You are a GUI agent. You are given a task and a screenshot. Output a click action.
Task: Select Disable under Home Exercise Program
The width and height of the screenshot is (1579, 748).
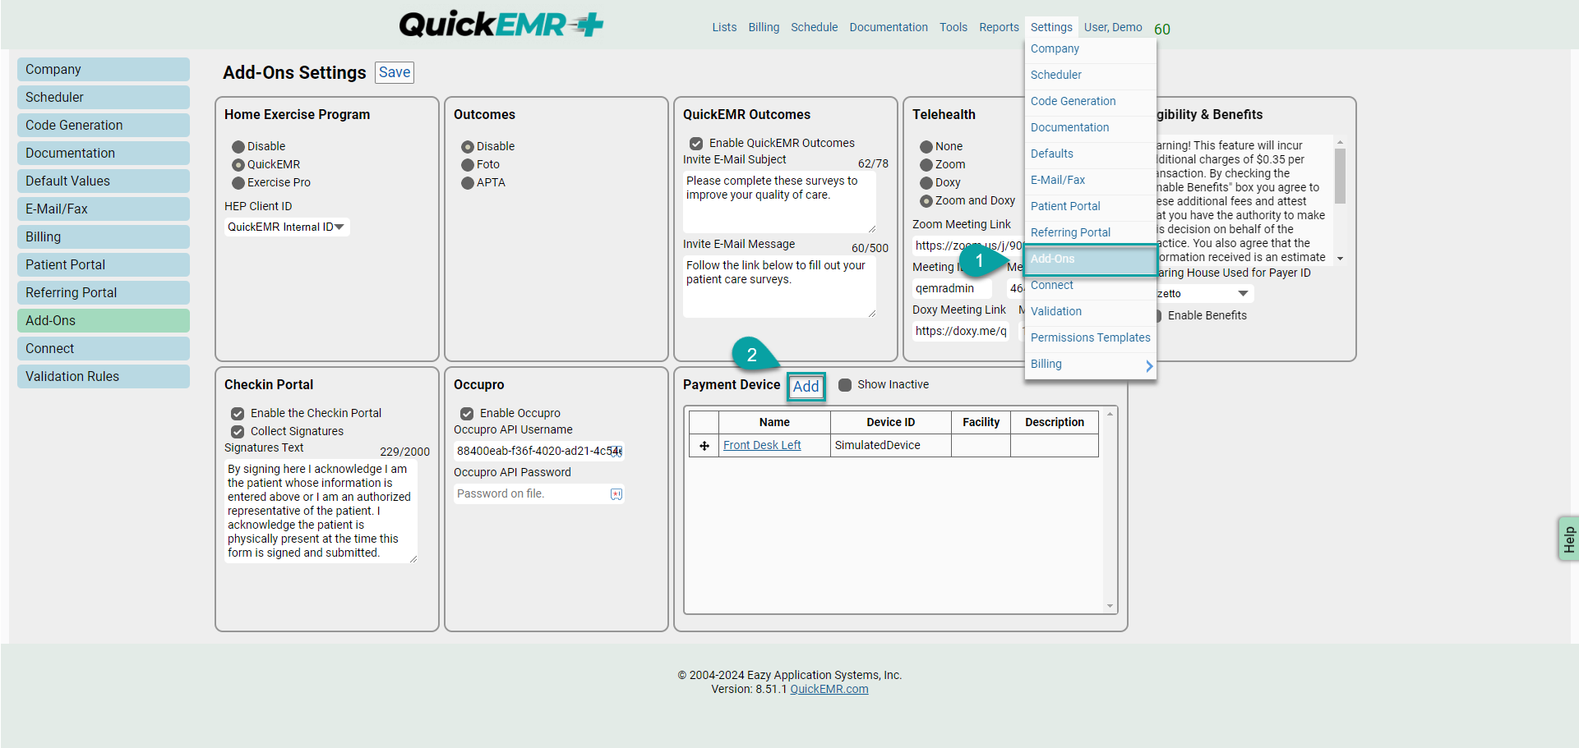238,147
